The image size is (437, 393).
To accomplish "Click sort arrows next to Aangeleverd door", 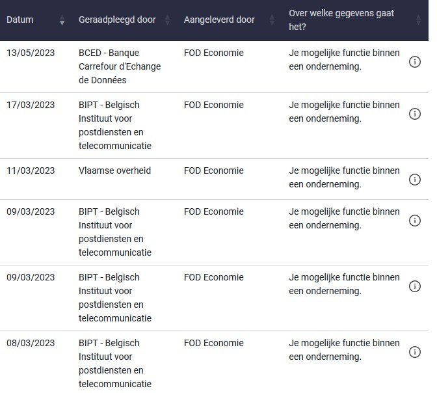I will 272,20.
